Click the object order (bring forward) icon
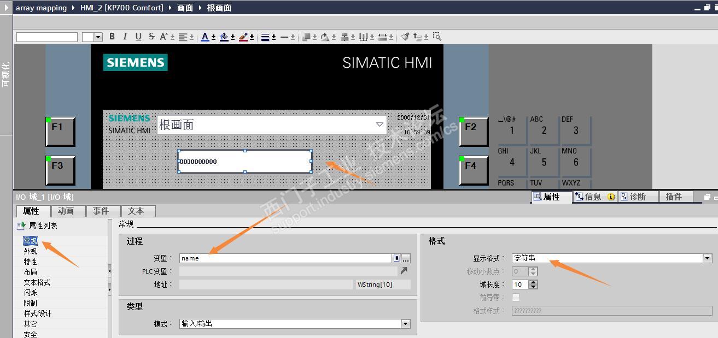Viewport: 718px width, 338px height. (307, 37)
